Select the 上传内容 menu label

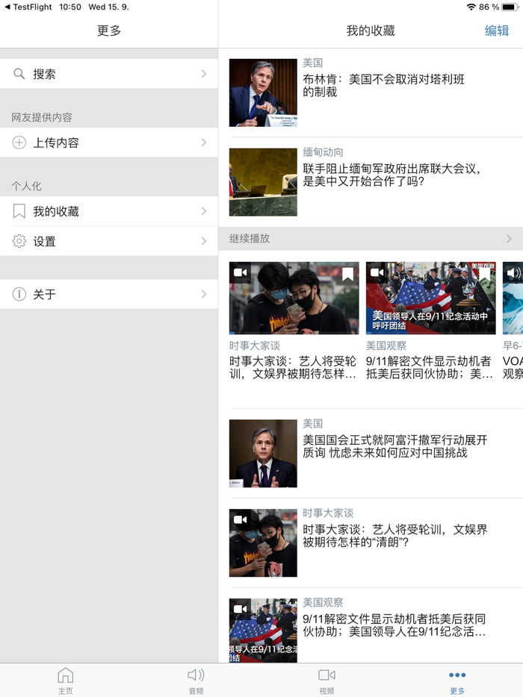[55, 143]
